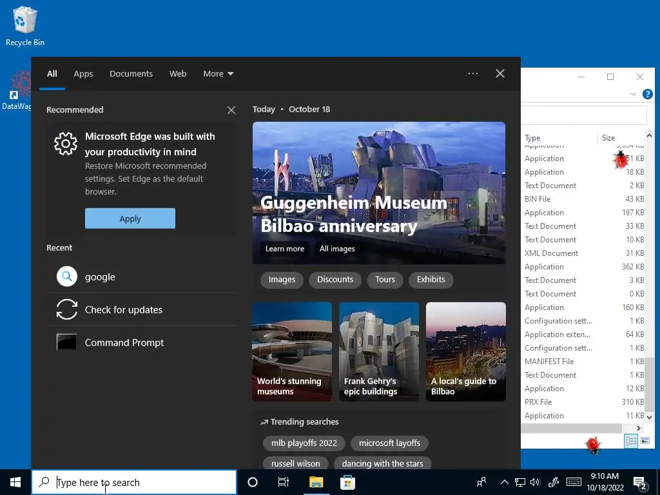Switch to the Documents tab
The height and width of the screenshot is (495, 660).
131,73
